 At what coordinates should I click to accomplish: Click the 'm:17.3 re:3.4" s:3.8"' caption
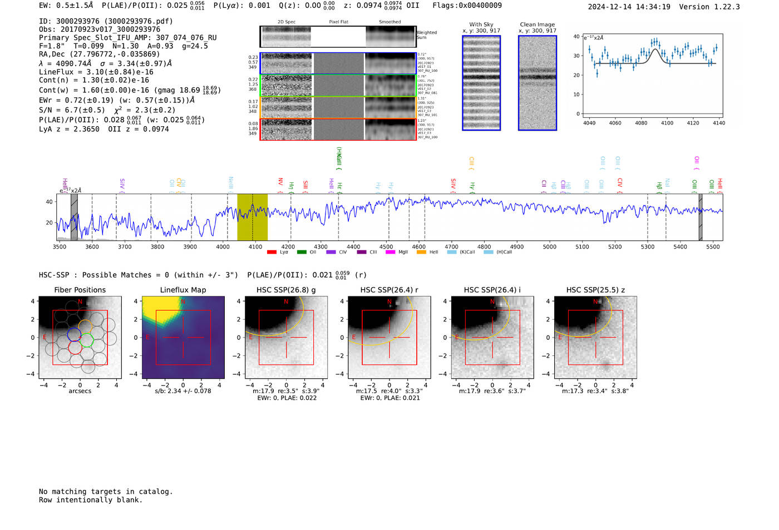point(596,391)
